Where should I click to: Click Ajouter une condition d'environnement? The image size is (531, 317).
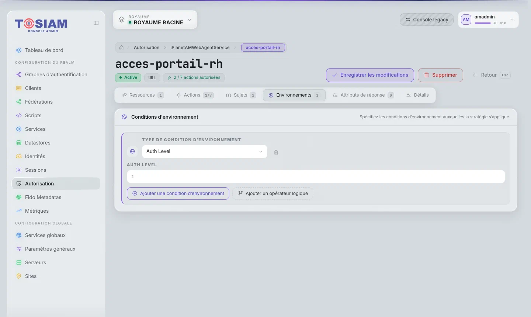point(178,194)
